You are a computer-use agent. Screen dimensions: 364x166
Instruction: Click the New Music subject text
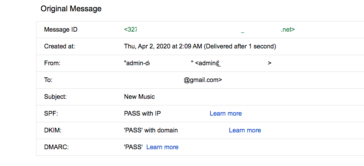click(x=139, y=97)
